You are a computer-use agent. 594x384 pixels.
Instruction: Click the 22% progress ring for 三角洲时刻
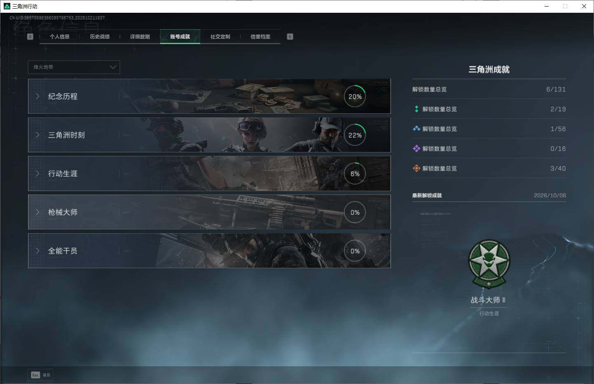pyautogui.click(x=355, y=135)
